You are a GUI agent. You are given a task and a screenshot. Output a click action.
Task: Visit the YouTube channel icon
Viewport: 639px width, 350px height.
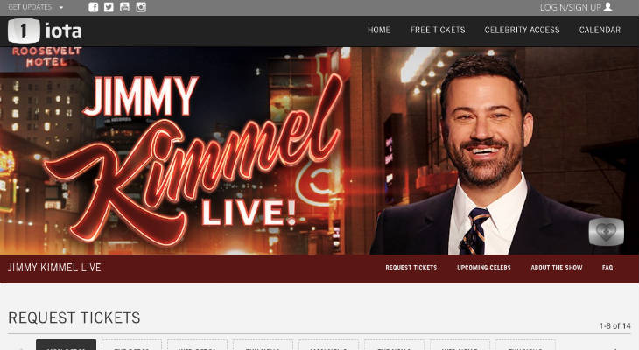coord(124,7)
